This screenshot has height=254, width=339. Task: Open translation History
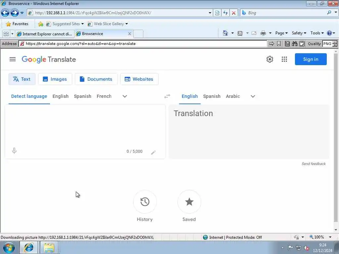tap(145, 202)
